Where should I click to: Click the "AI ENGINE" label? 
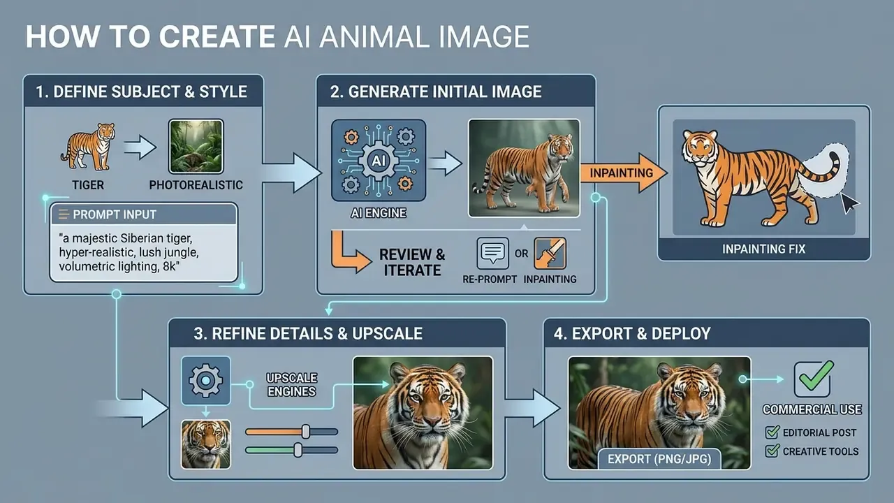(378, 213)
